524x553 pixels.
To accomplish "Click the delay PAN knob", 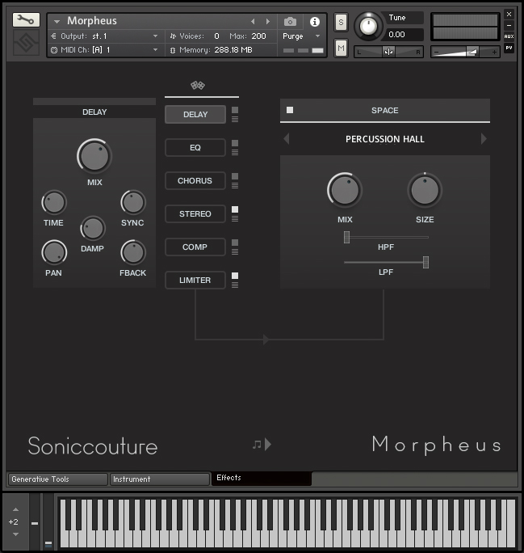I will [x=54, y=252].
